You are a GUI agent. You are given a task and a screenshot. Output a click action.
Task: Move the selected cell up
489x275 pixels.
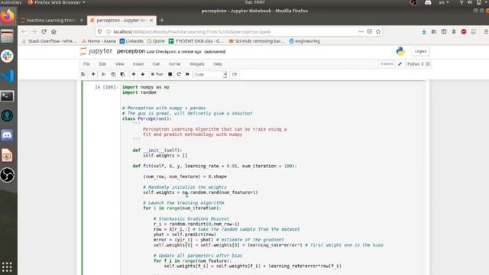pos(134,74)
